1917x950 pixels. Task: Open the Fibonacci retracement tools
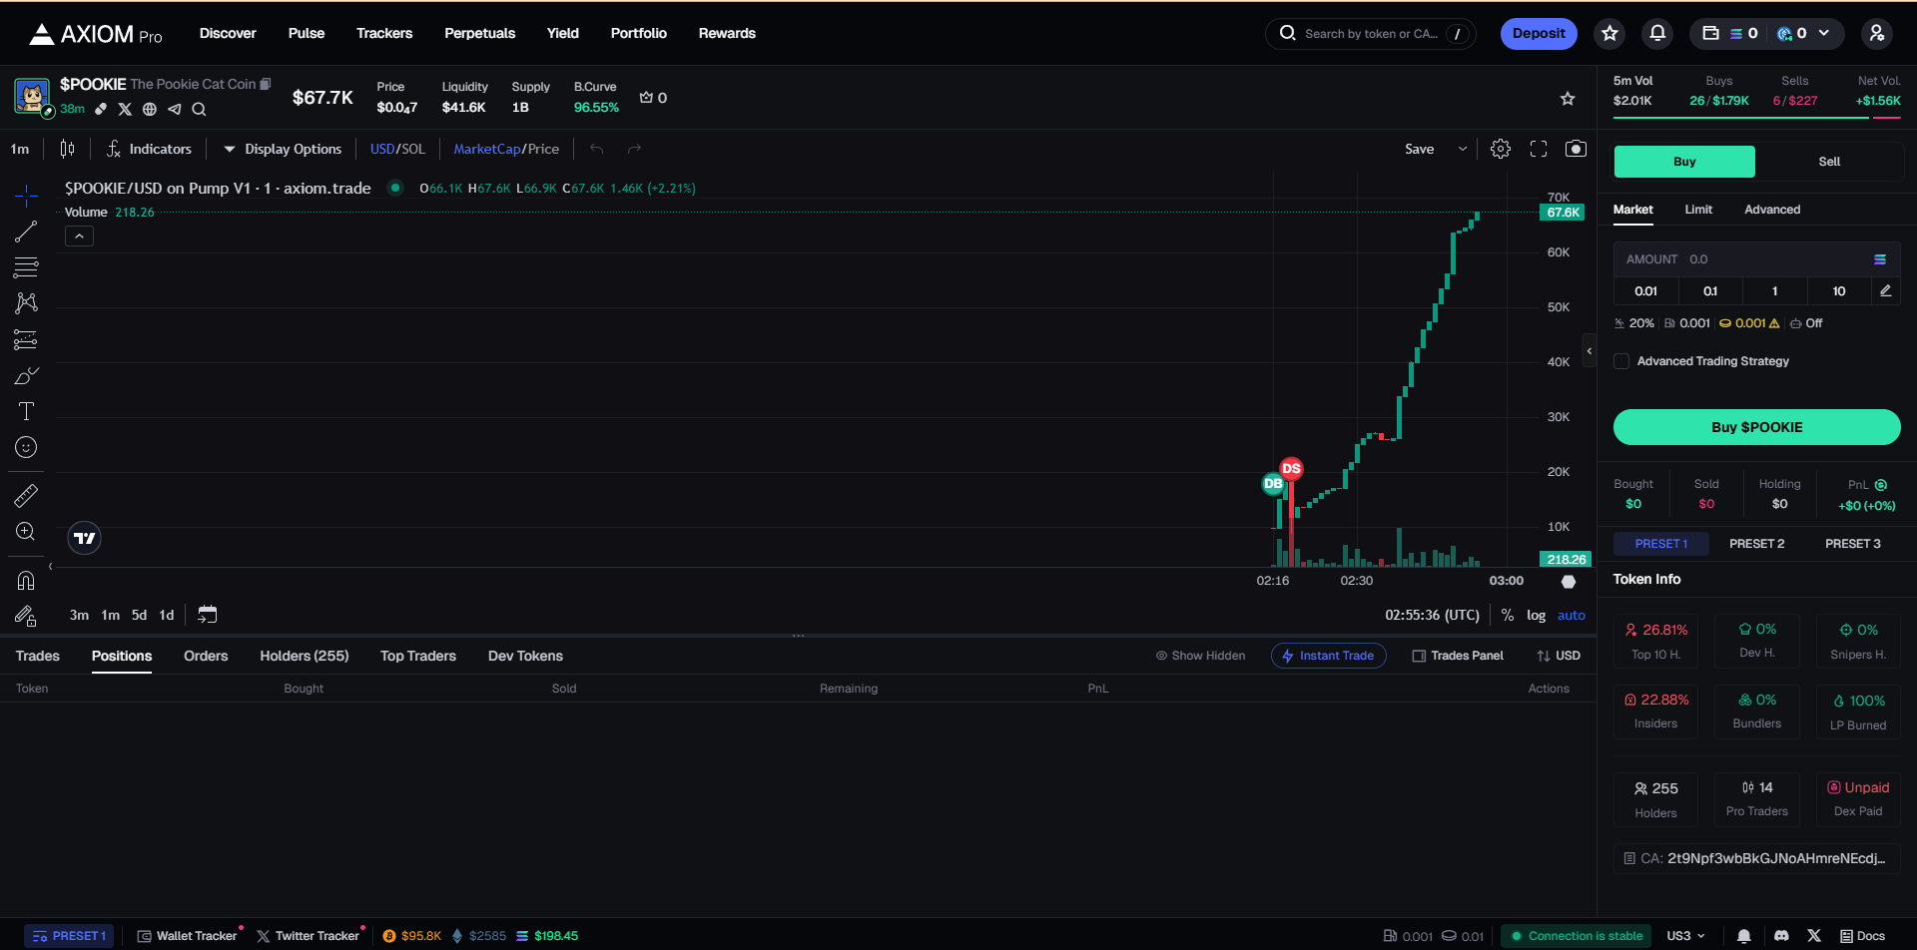26,267
